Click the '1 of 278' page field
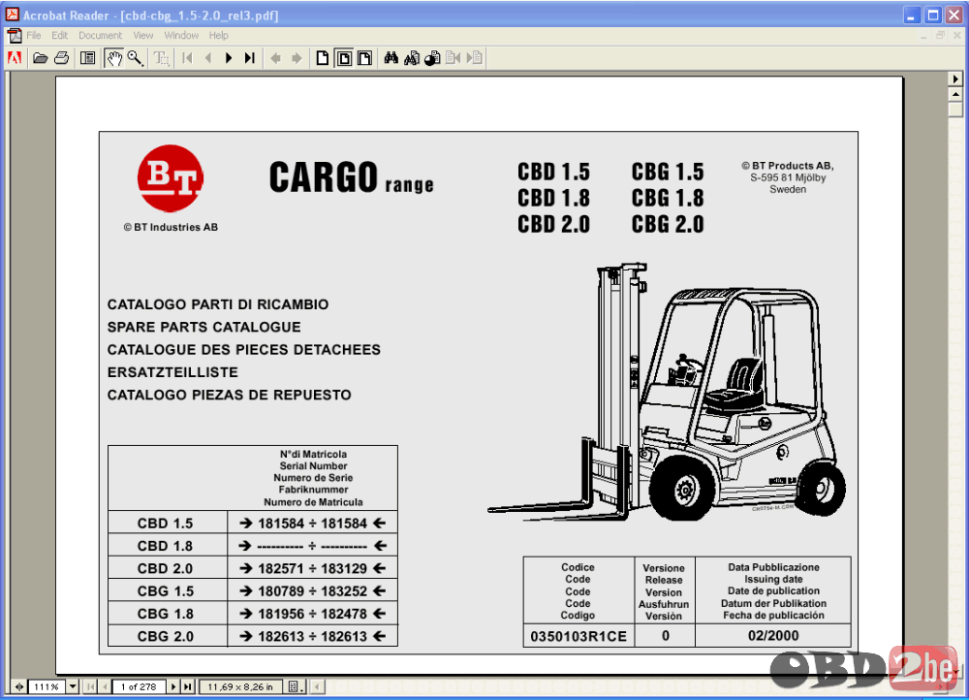This screenshot has height=700, width=969. (x=139, y=686)
